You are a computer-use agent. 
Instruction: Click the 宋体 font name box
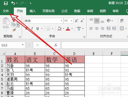(42, 21)
